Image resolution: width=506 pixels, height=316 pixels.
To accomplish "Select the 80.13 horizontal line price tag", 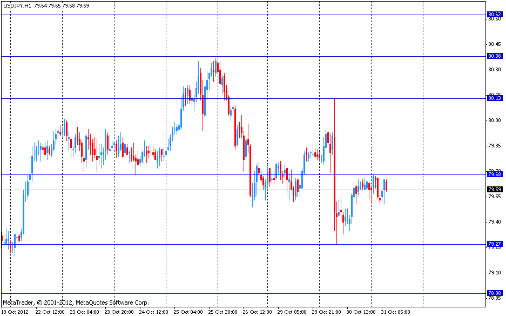I will pyautogui.click(x=494, y=98).
